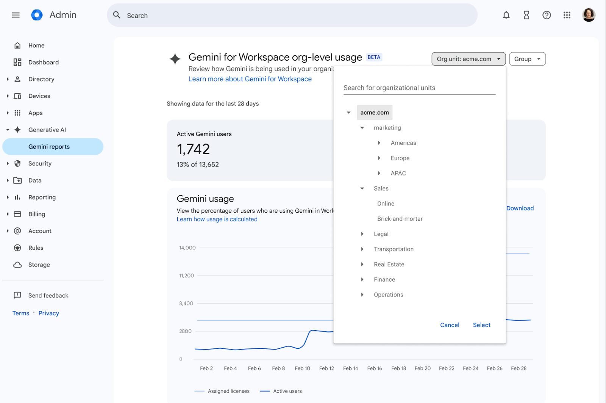Open Learn more about Gemini for Workspace
Image resolution: width=606 pixels, height=403 pixels.
tap(250, 79)
